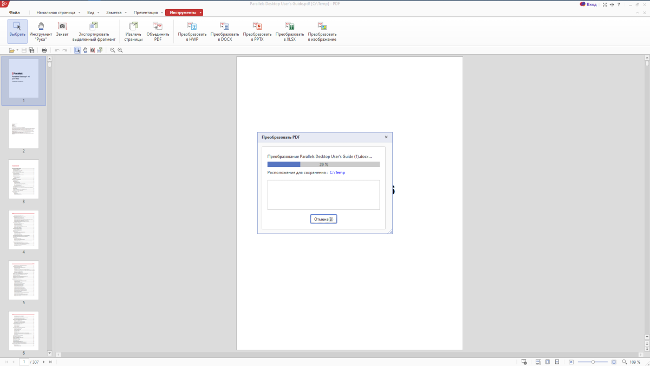Start Преобразовать в XLSX conversion

point(290,30)
